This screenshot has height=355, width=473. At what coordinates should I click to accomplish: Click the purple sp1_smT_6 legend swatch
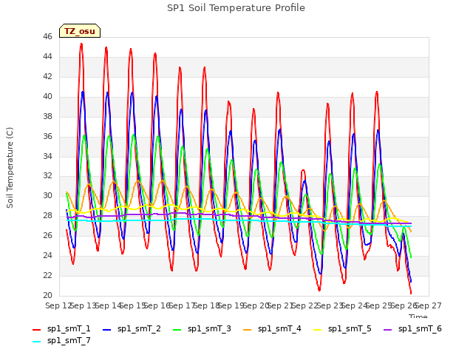pos(387,330)
